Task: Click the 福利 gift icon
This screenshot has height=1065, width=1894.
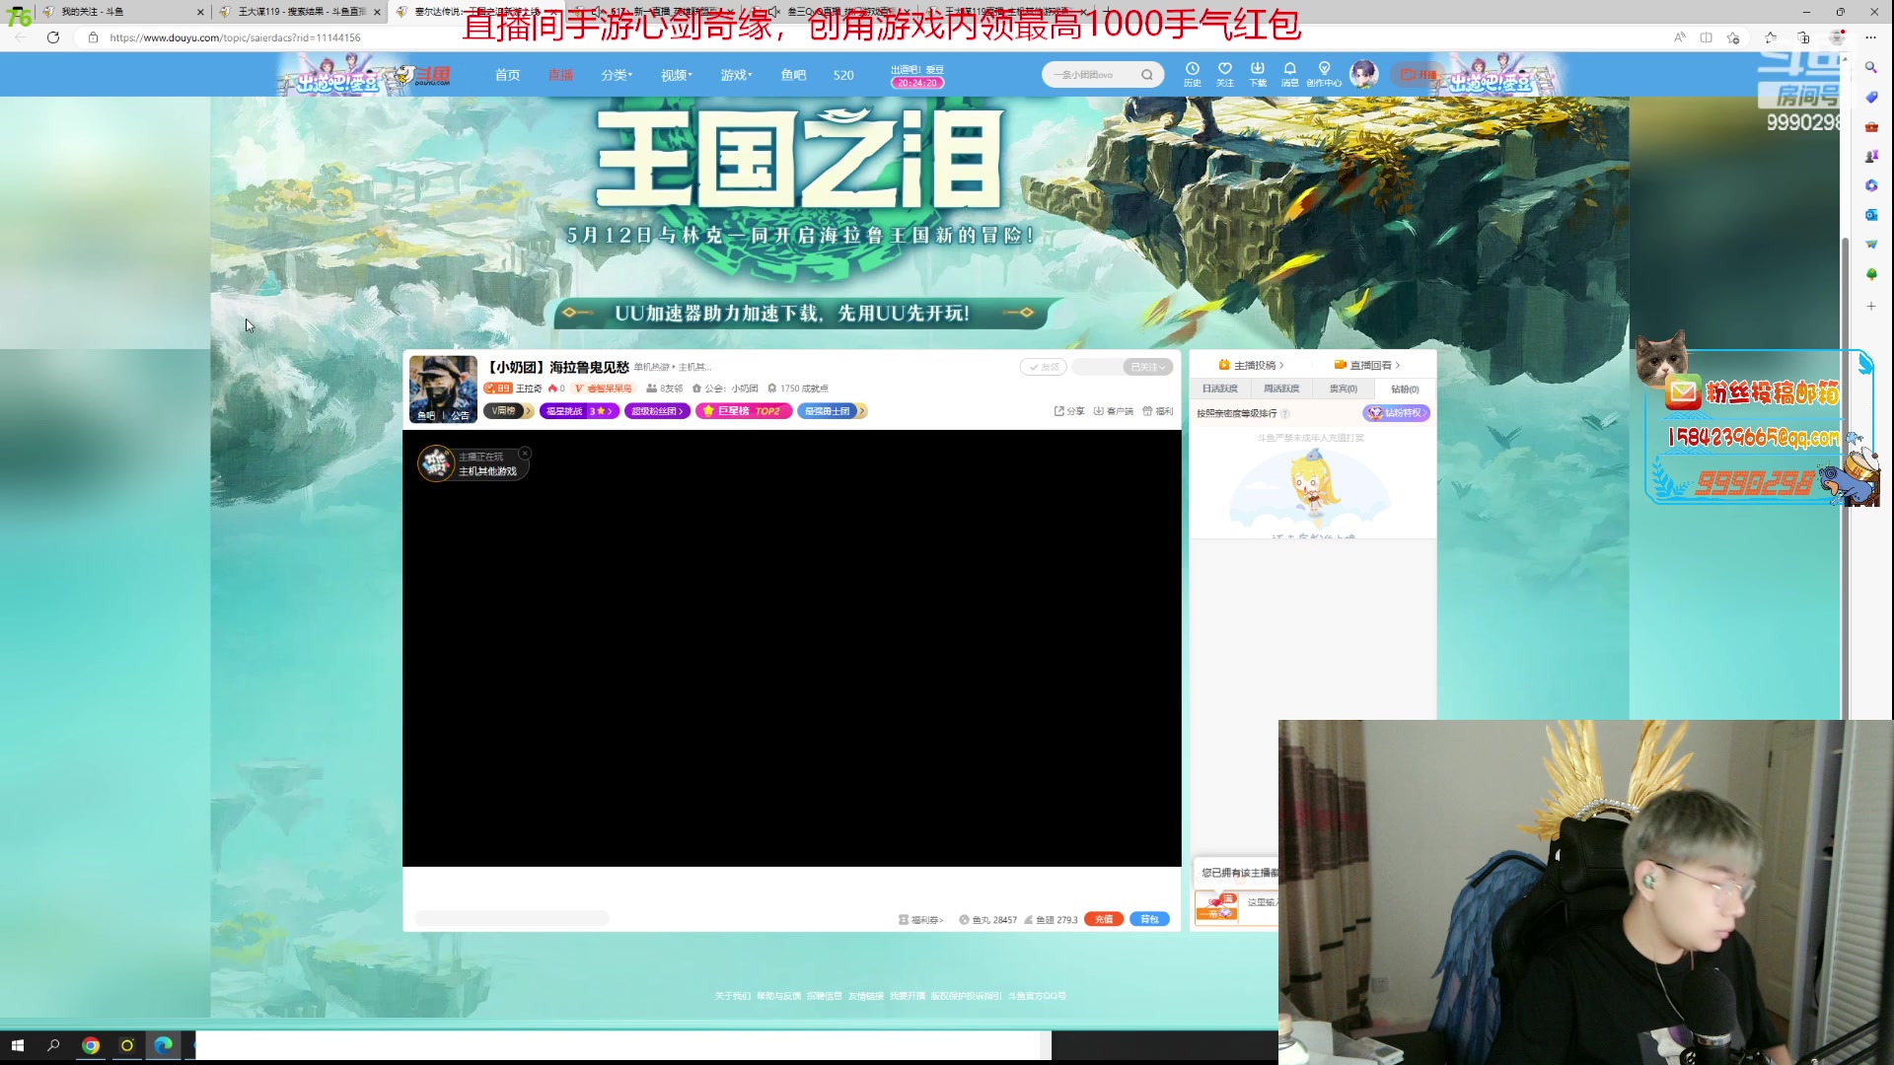Action: pos(1158,411)
